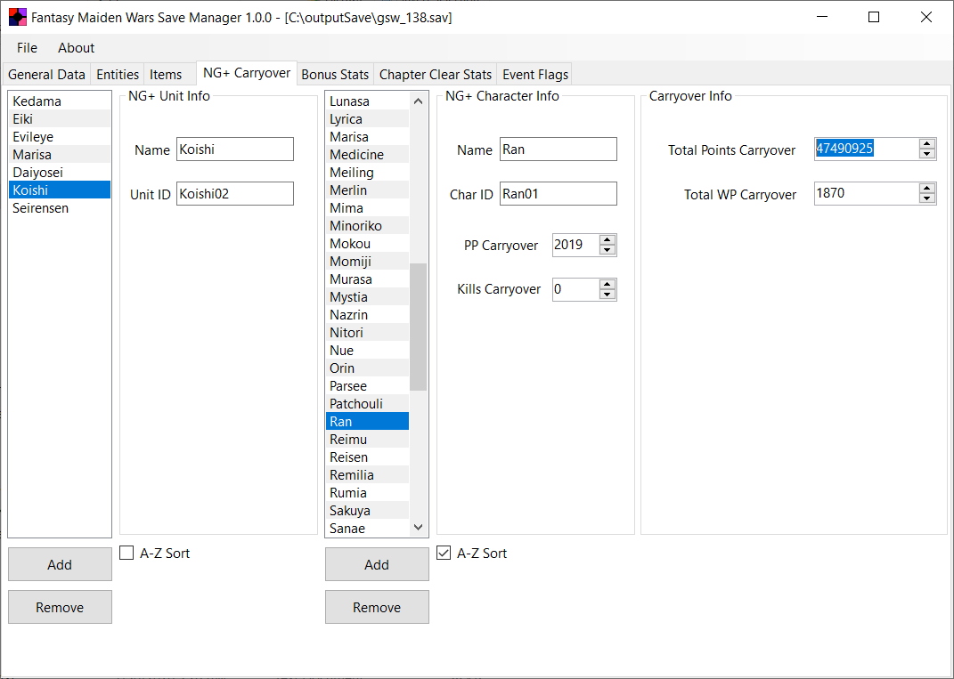Enable A-Z Sort for the unit list
The image size is (954, 679).
(x=126, y=553)
